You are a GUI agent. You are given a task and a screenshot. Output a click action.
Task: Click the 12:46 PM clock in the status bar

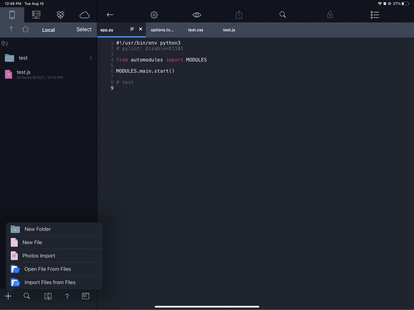[13, 3]
